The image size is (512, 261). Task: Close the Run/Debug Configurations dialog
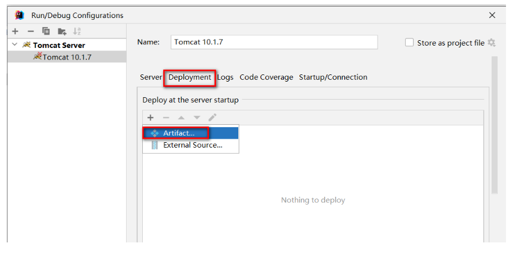pyautogui.click(x=492, y=16)
